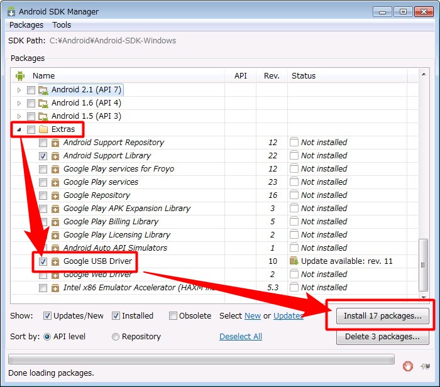Check the Android 1.6 (API 4) checkbox

coord(31,103)
